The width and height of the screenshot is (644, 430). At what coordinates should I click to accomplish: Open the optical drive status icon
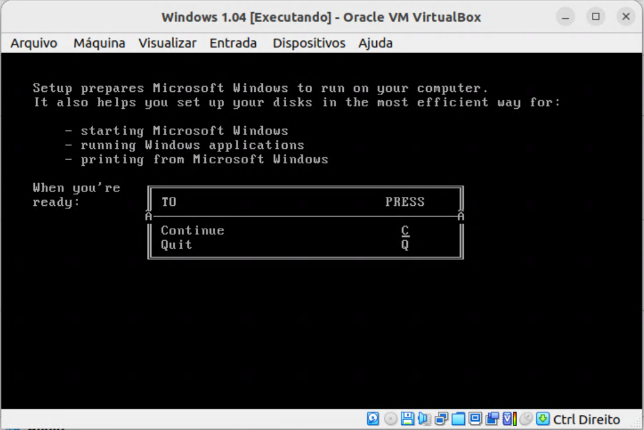(x=391, y=419)
